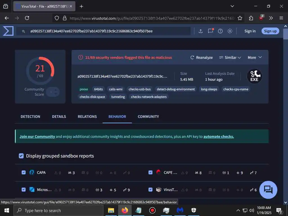Open a new browser tab with plus

pyautogui.click(x=81, y=6)
